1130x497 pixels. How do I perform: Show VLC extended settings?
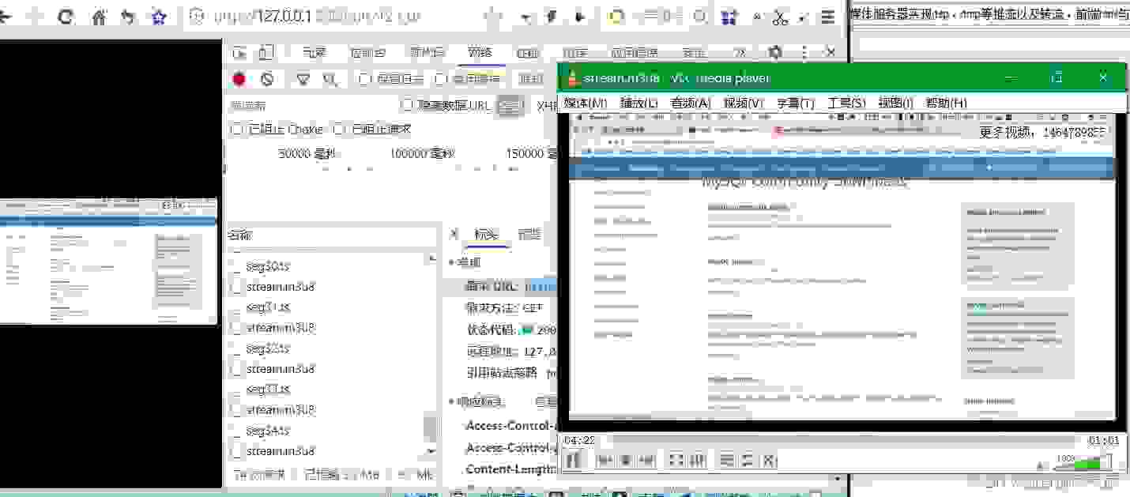[698, 460]
